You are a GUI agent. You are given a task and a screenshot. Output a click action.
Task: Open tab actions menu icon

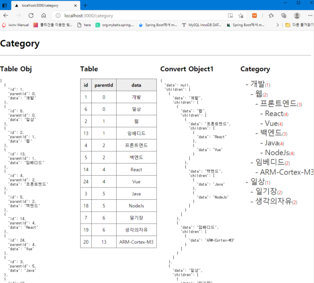click(4, 5)
